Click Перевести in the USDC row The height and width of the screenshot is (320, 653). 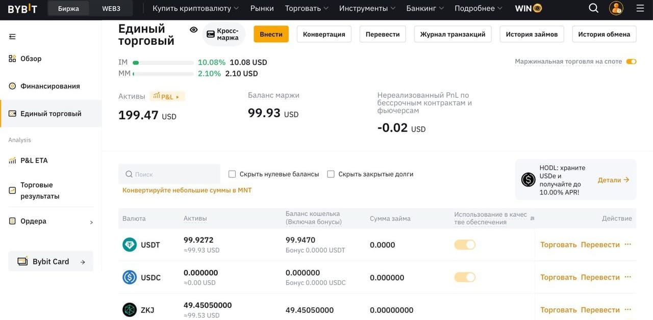pos(600,277)
